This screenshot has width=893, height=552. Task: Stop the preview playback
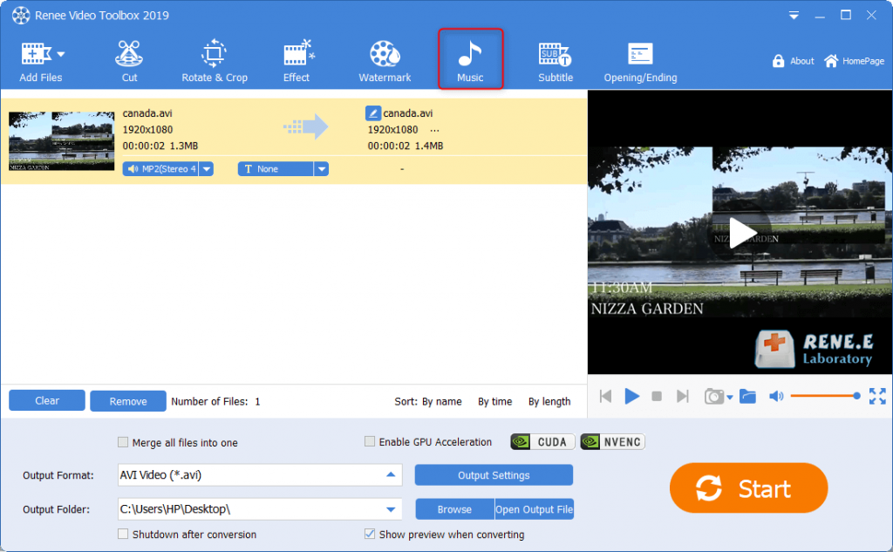point(657,396)
